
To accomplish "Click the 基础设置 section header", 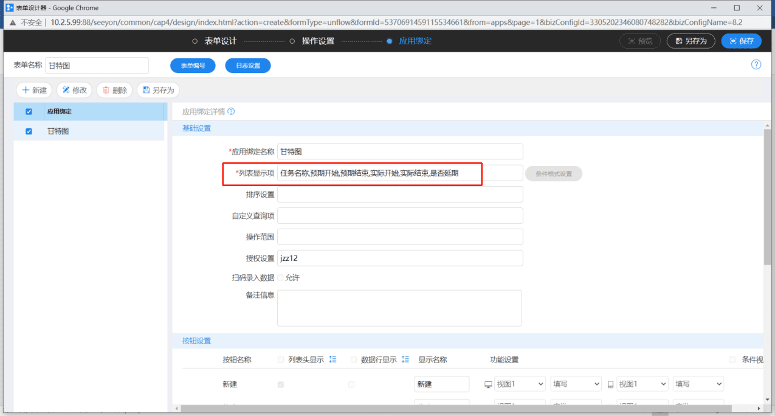I will pyautogui.click(x=196, y=128).
